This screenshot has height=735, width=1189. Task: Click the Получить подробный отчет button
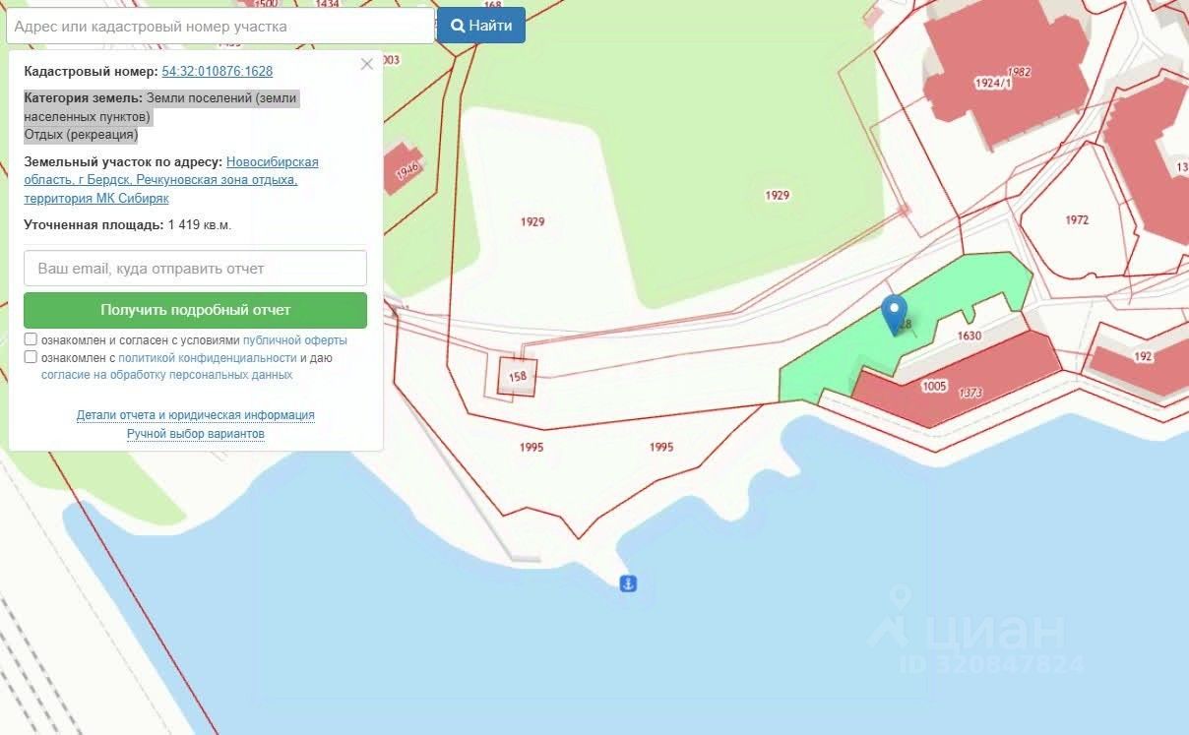point(195,310)
